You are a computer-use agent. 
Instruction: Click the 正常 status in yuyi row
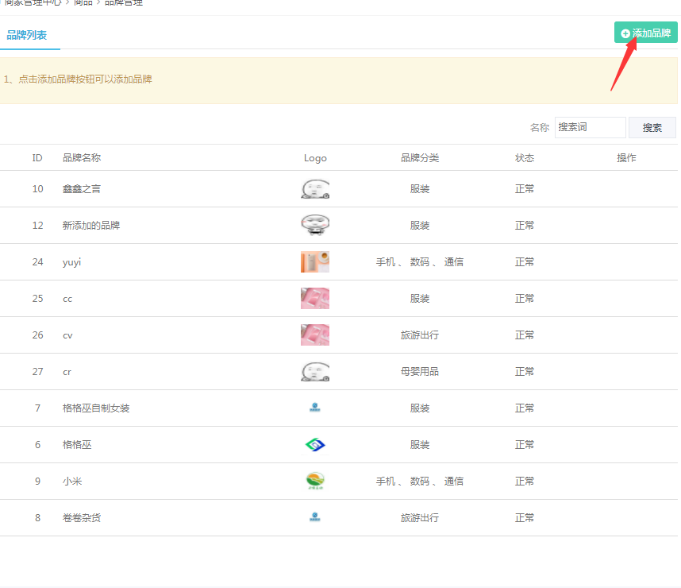pos(525,262)
